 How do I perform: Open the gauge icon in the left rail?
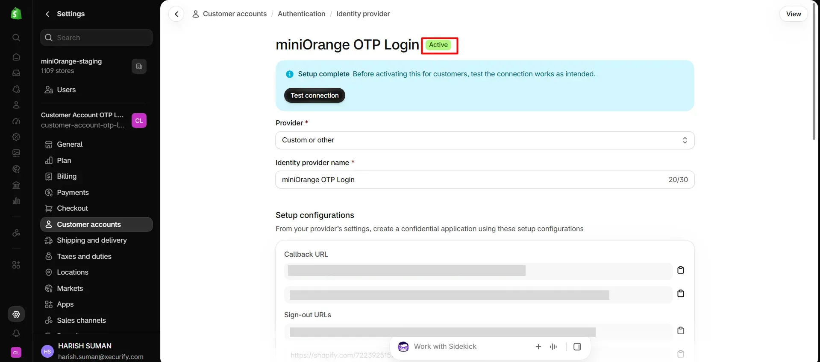tap(16, 121)
